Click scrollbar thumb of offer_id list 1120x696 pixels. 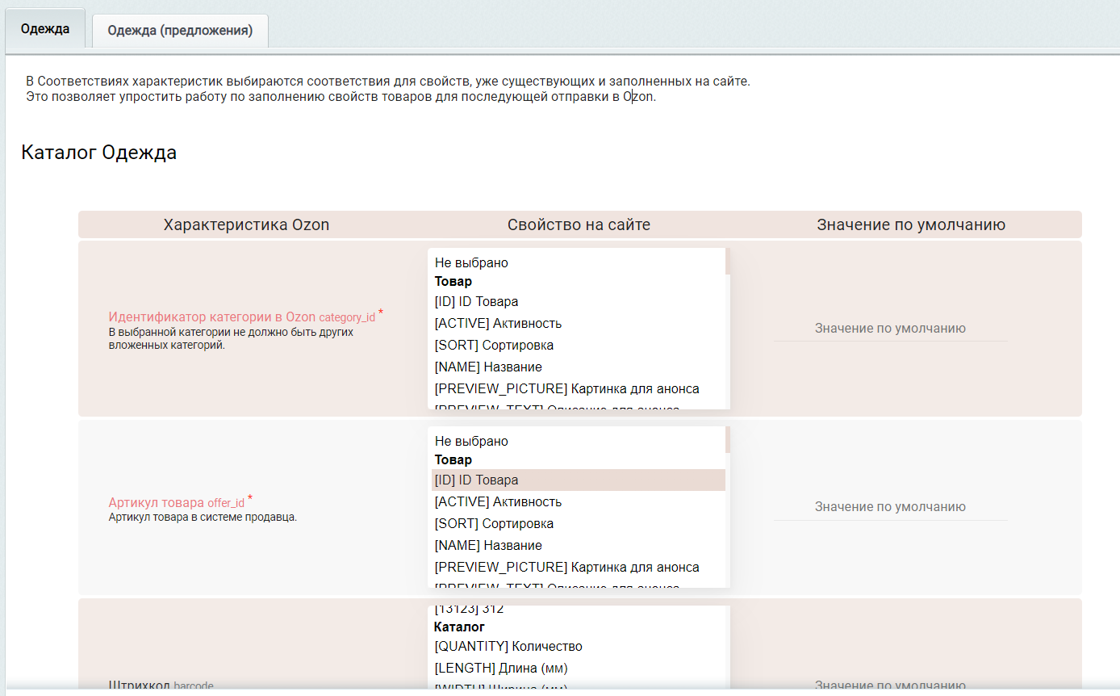point(728,440)
